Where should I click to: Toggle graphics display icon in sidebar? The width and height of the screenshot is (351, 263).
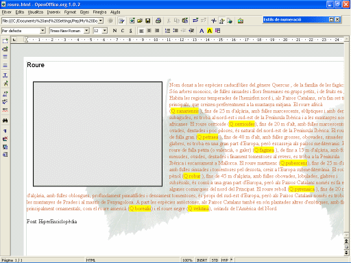(5, 139)
